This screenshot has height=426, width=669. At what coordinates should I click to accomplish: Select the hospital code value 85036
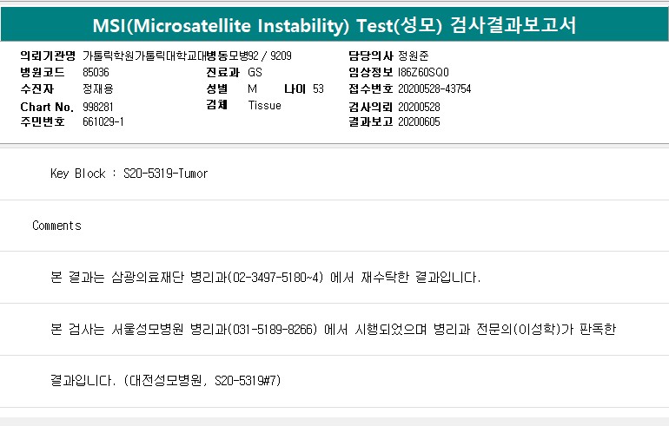point(96,72)
